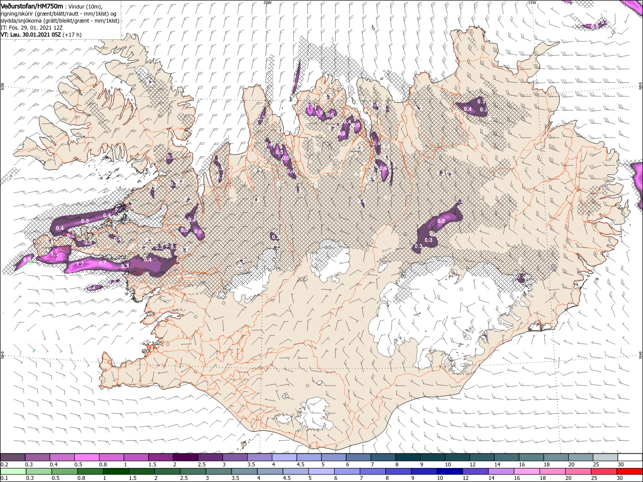Image resolution: width=643 pixels, height=482 pixels.
Task: Click the 0.7 value beside the 1.7 label
Action: (102, 263)
